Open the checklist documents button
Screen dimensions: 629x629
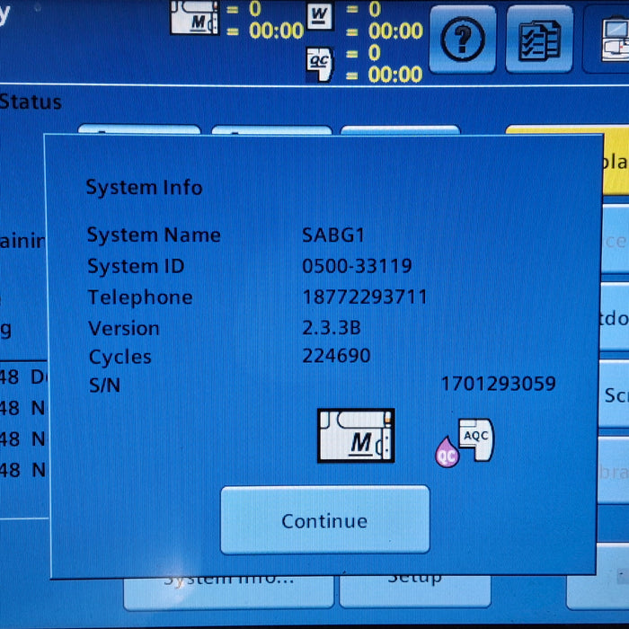point(539,40)
